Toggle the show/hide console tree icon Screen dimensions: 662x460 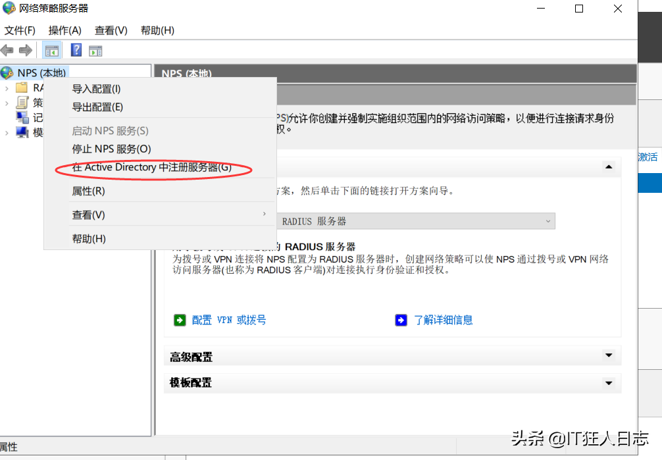(x=52, y=51)
